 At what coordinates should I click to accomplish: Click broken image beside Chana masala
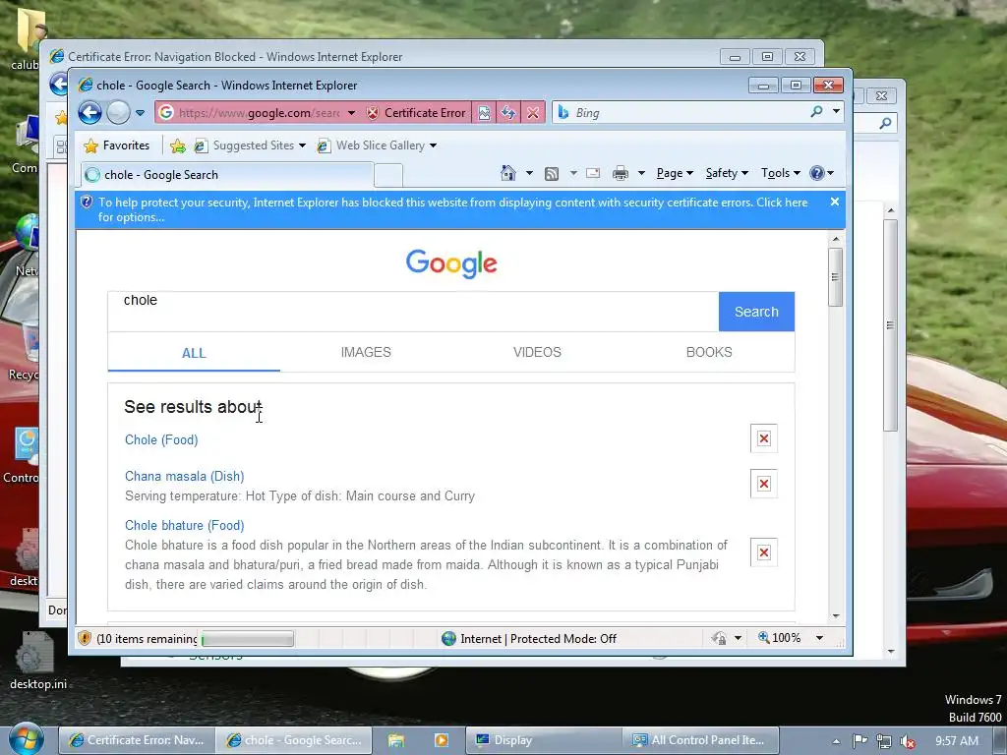(x=763, y=484)
